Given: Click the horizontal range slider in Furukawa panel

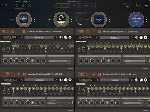Looking at the screenshot, I should [x=58, y=103].
